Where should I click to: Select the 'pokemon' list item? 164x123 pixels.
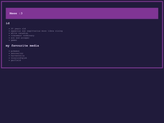[15, 51]
